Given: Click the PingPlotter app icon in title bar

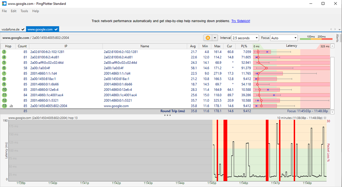Looking at the screenshot, I should coord(4,3).
